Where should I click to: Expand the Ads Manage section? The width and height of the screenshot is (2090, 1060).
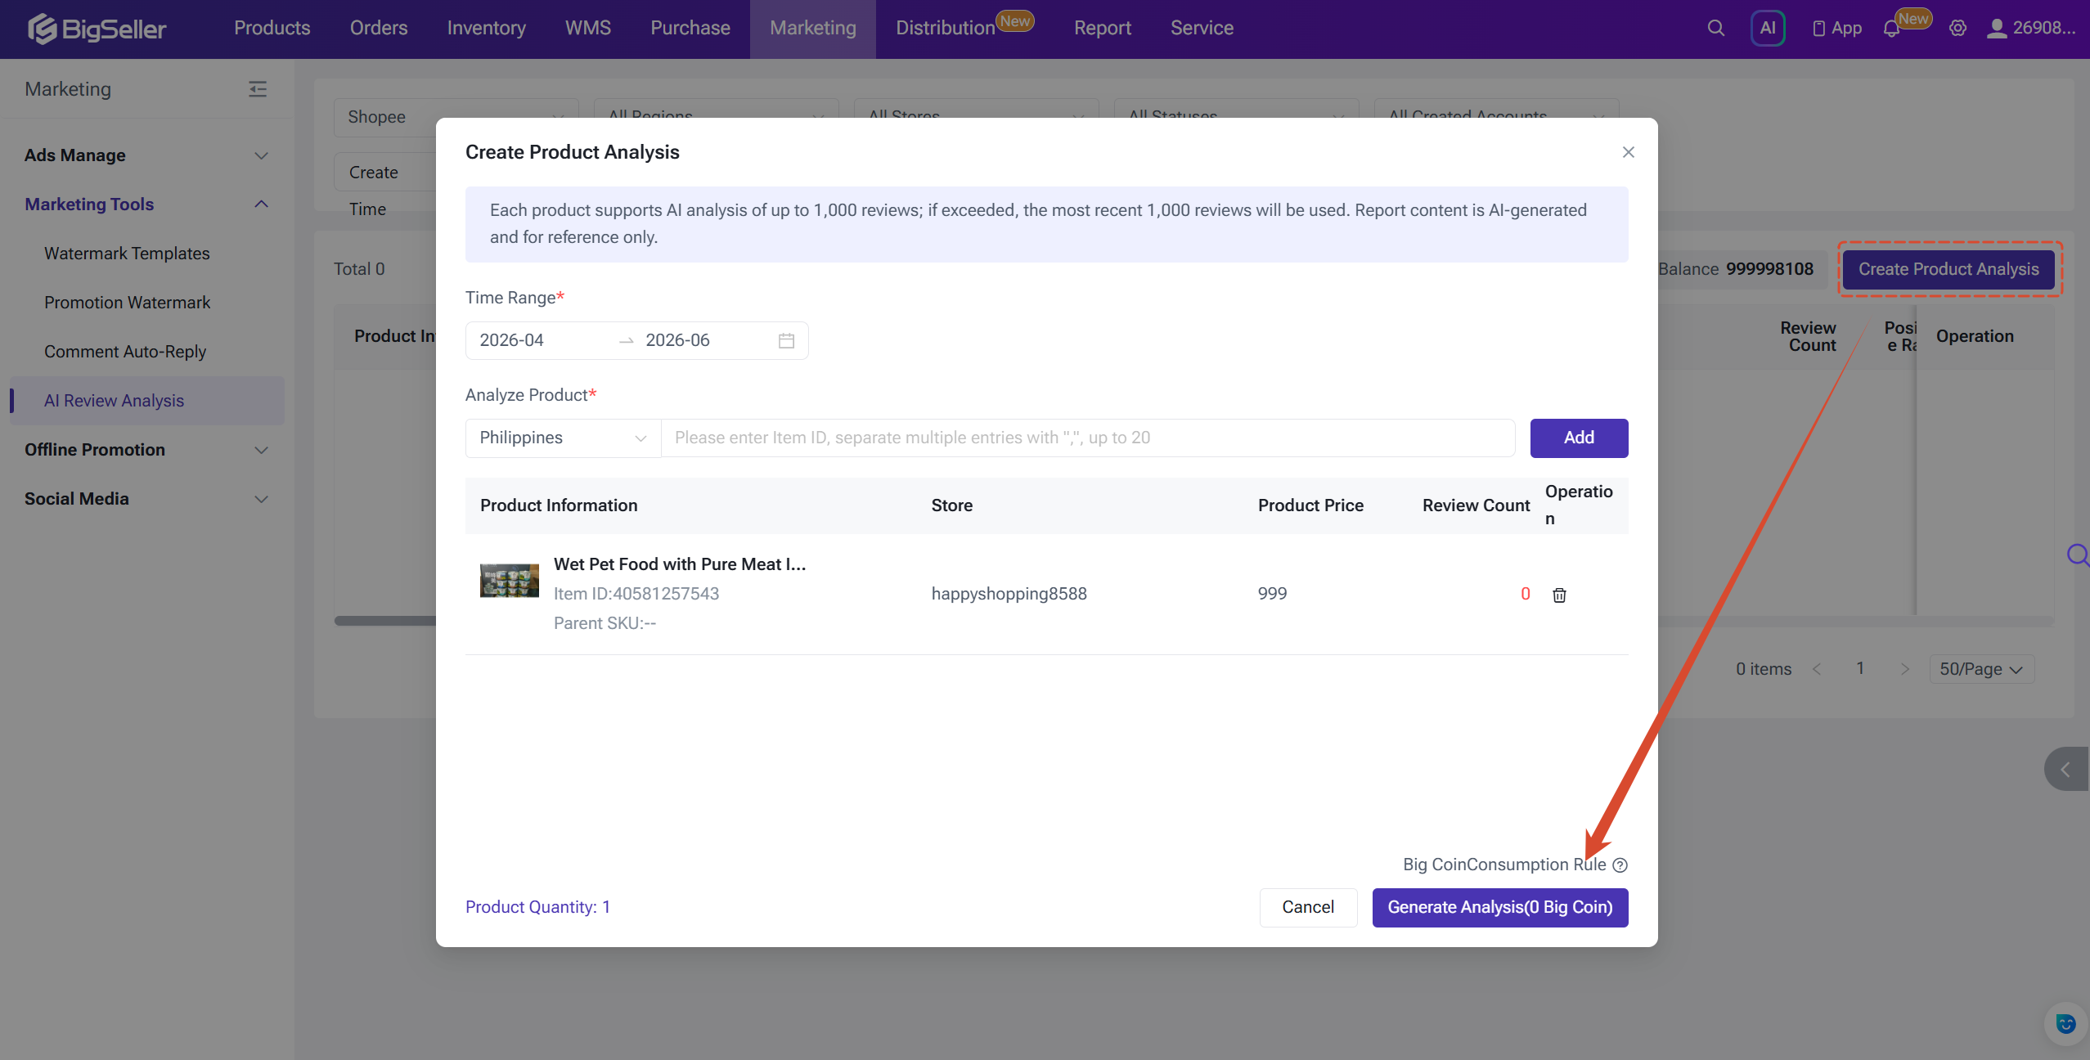click(x=147, y=155)
